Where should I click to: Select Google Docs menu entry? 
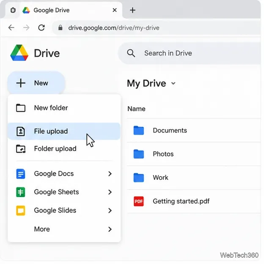pos(64,174)
